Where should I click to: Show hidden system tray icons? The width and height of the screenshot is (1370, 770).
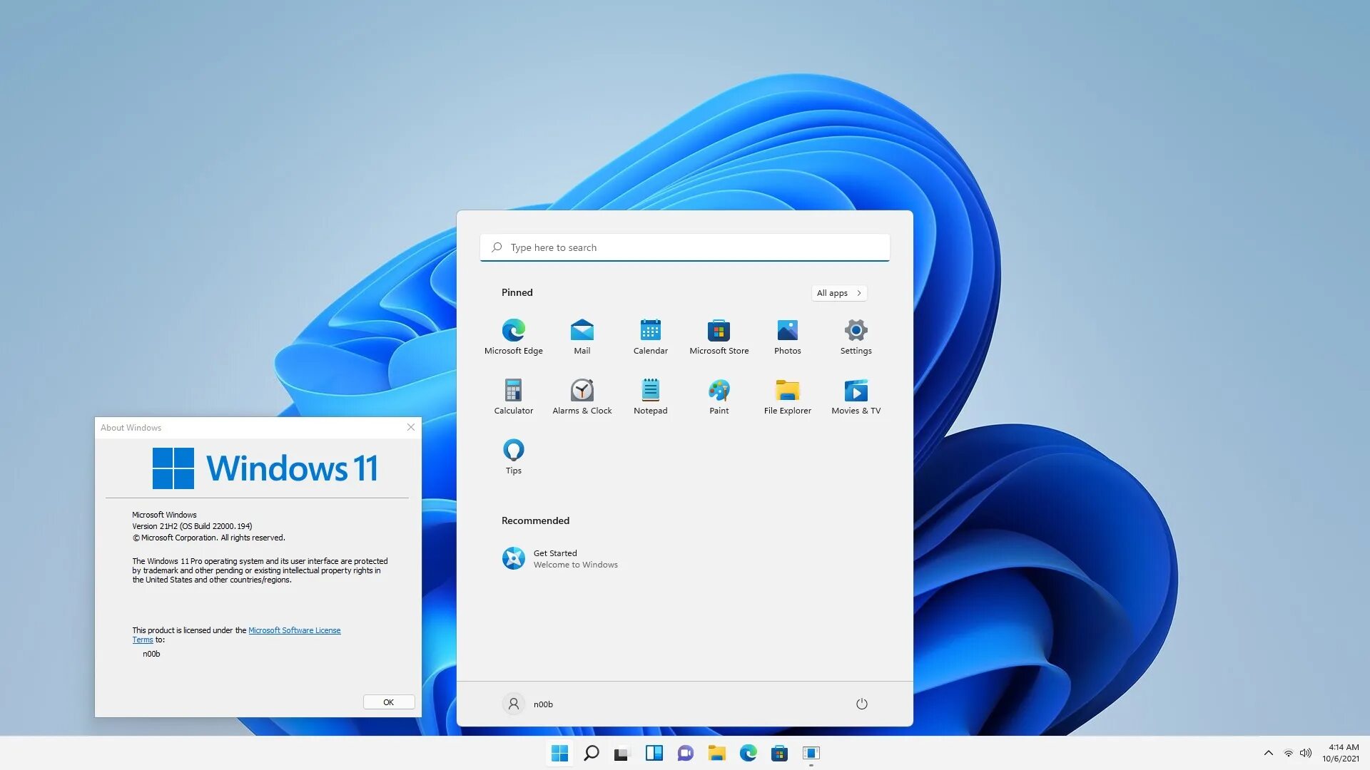(1268, 753)
